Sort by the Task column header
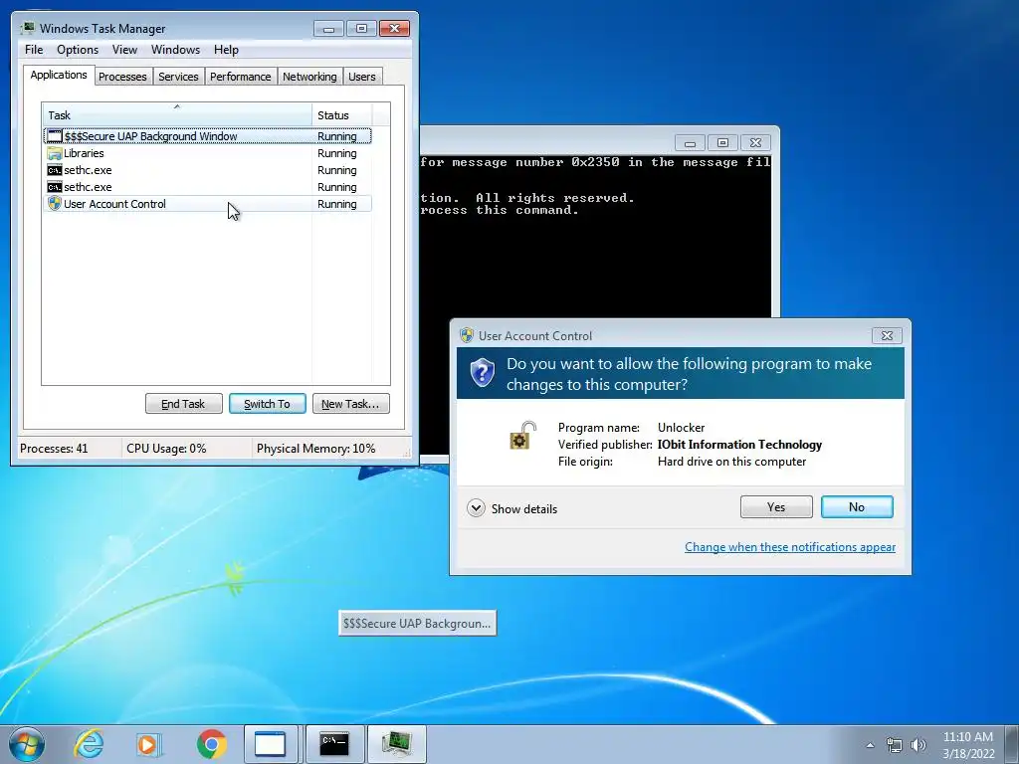Screen dimensions: 1019x764 click(177, 114)
